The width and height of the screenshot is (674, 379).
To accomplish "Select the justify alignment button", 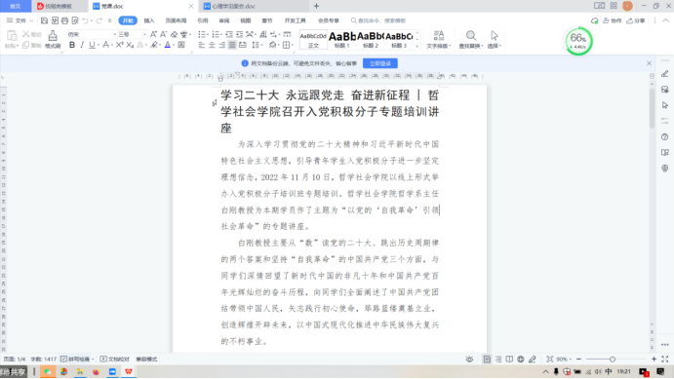I will click(232, 45).
